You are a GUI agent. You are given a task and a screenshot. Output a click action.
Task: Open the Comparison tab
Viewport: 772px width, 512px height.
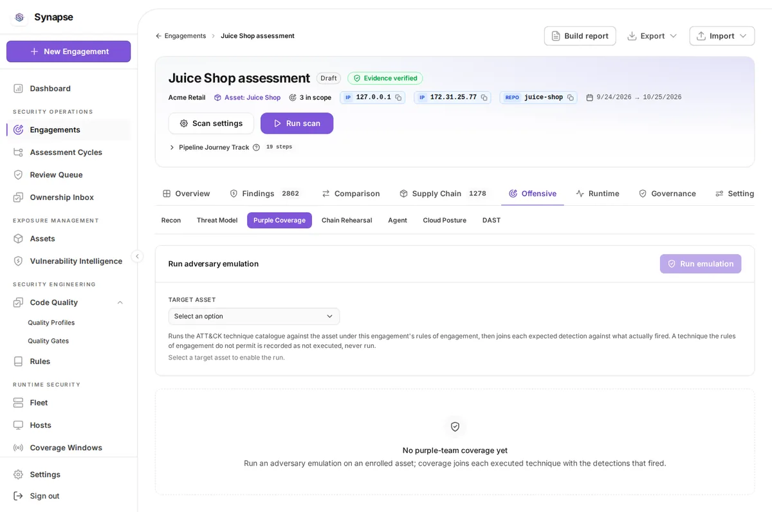pos(351,194)
